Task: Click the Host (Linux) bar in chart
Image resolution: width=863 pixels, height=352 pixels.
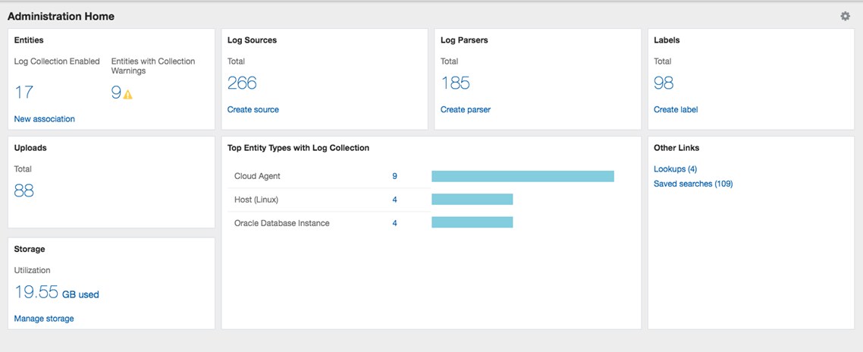Action: 472,200
